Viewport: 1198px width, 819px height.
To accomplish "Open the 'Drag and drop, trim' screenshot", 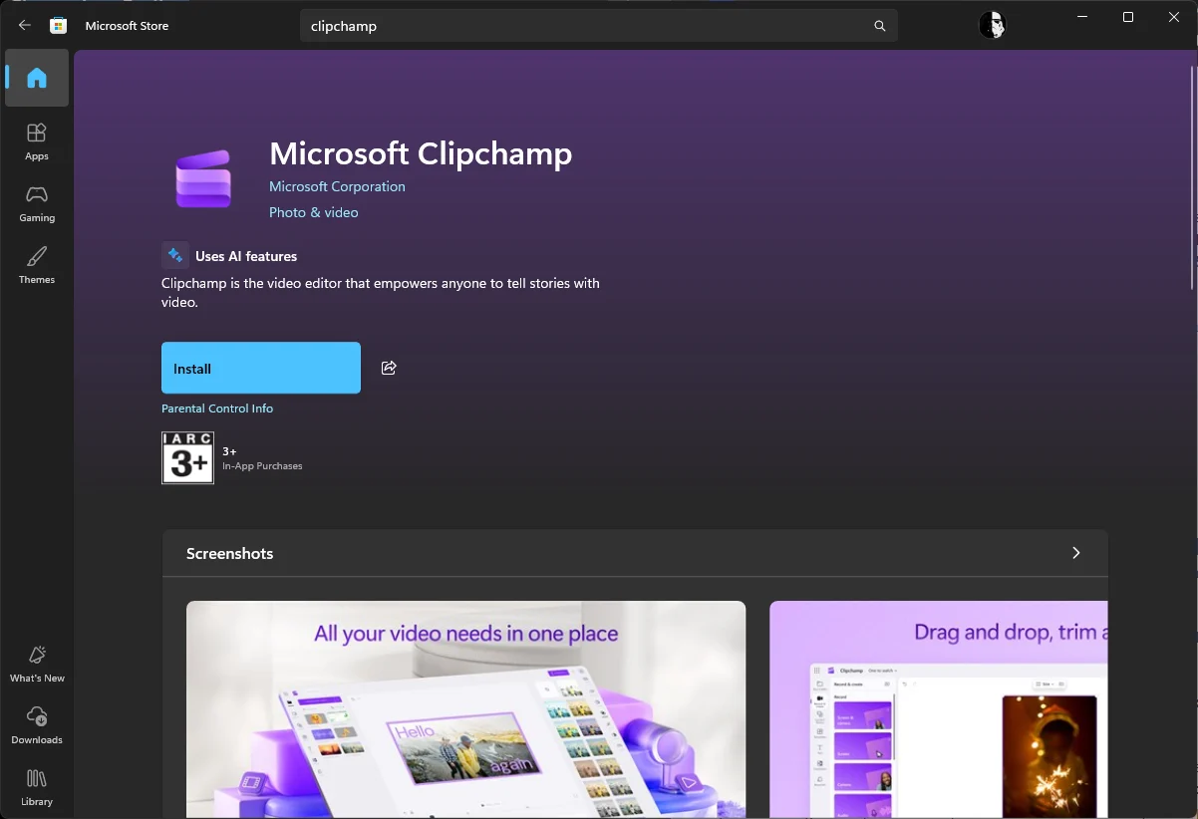I will 938,709.
